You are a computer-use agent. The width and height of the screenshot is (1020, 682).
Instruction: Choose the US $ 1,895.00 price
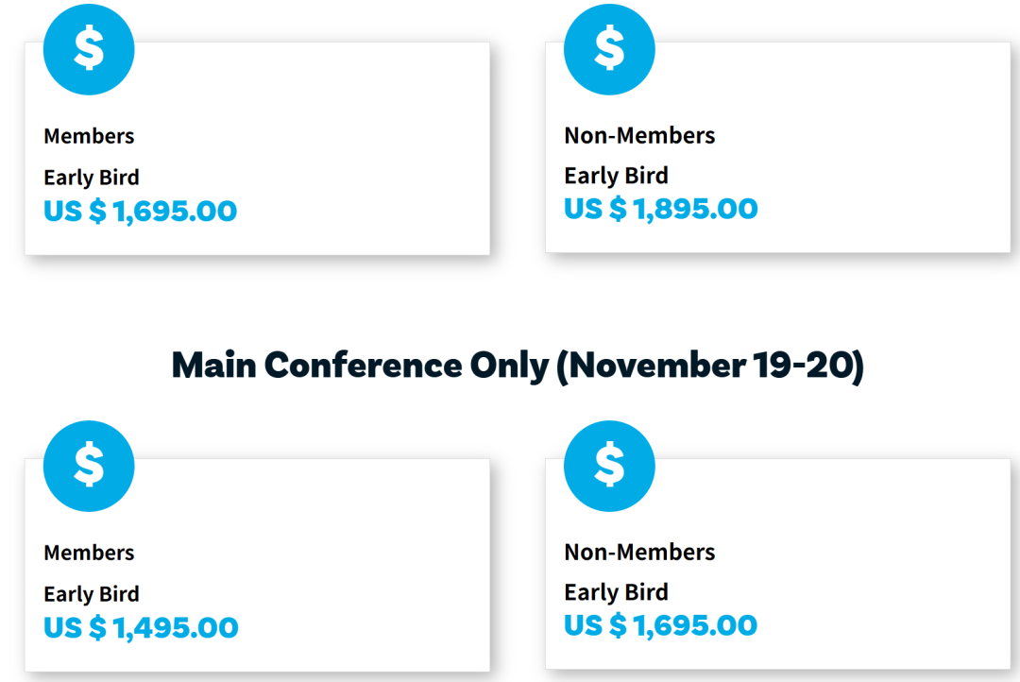(x=661, y=209)
